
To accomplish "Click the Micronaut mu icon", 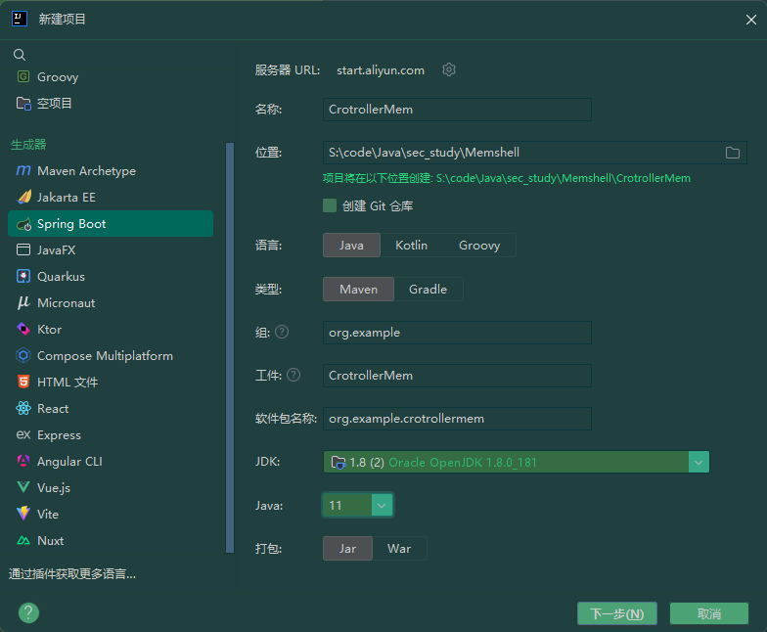I will [x=23, y=303].
